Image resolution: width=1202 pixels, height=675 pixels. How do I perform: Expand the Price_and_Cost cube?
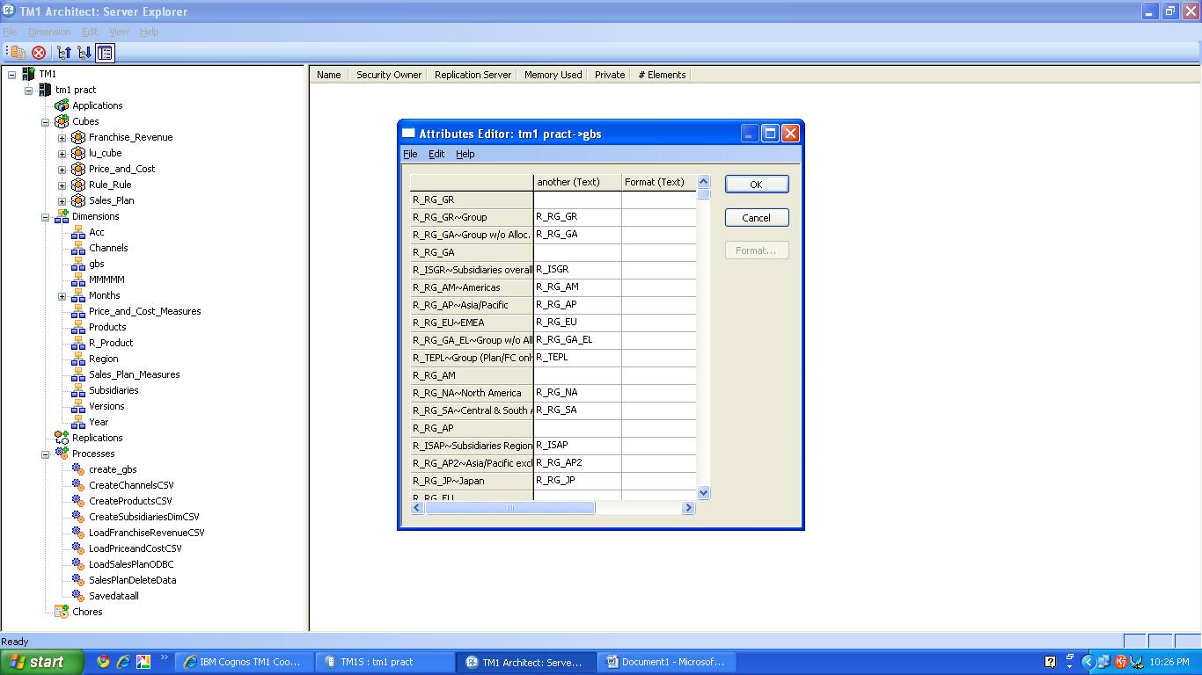(x=62, y=170)
